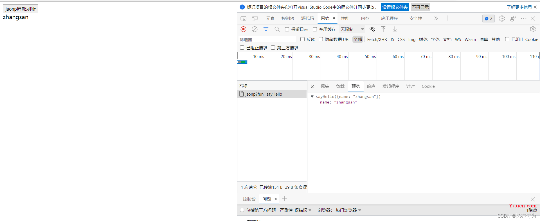Screen dimensions: 540x221
Task: Click the feedback/profile icon next to the settings gear
Action: click(513, 19)
